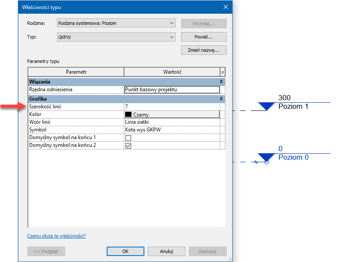350x262 pixels.
Task: Click the Poziom 0 blue level head triangle
Action: tap(266, 157)
